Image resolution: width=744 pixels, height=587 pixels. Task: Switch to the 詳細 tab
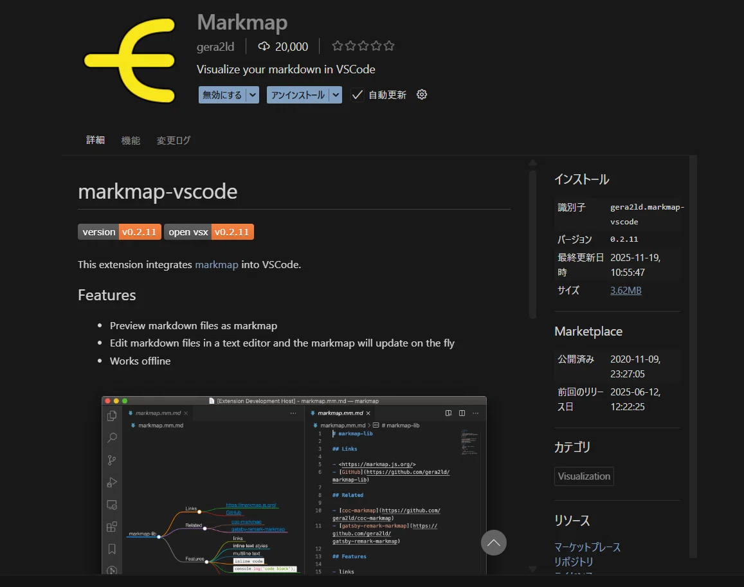click(95, 140)
